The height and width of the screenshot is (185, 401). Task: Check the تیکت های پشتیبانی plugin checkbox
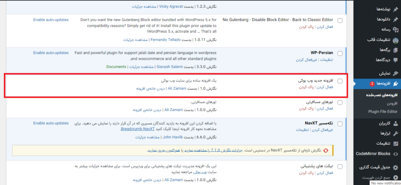[x=340, y=167]
